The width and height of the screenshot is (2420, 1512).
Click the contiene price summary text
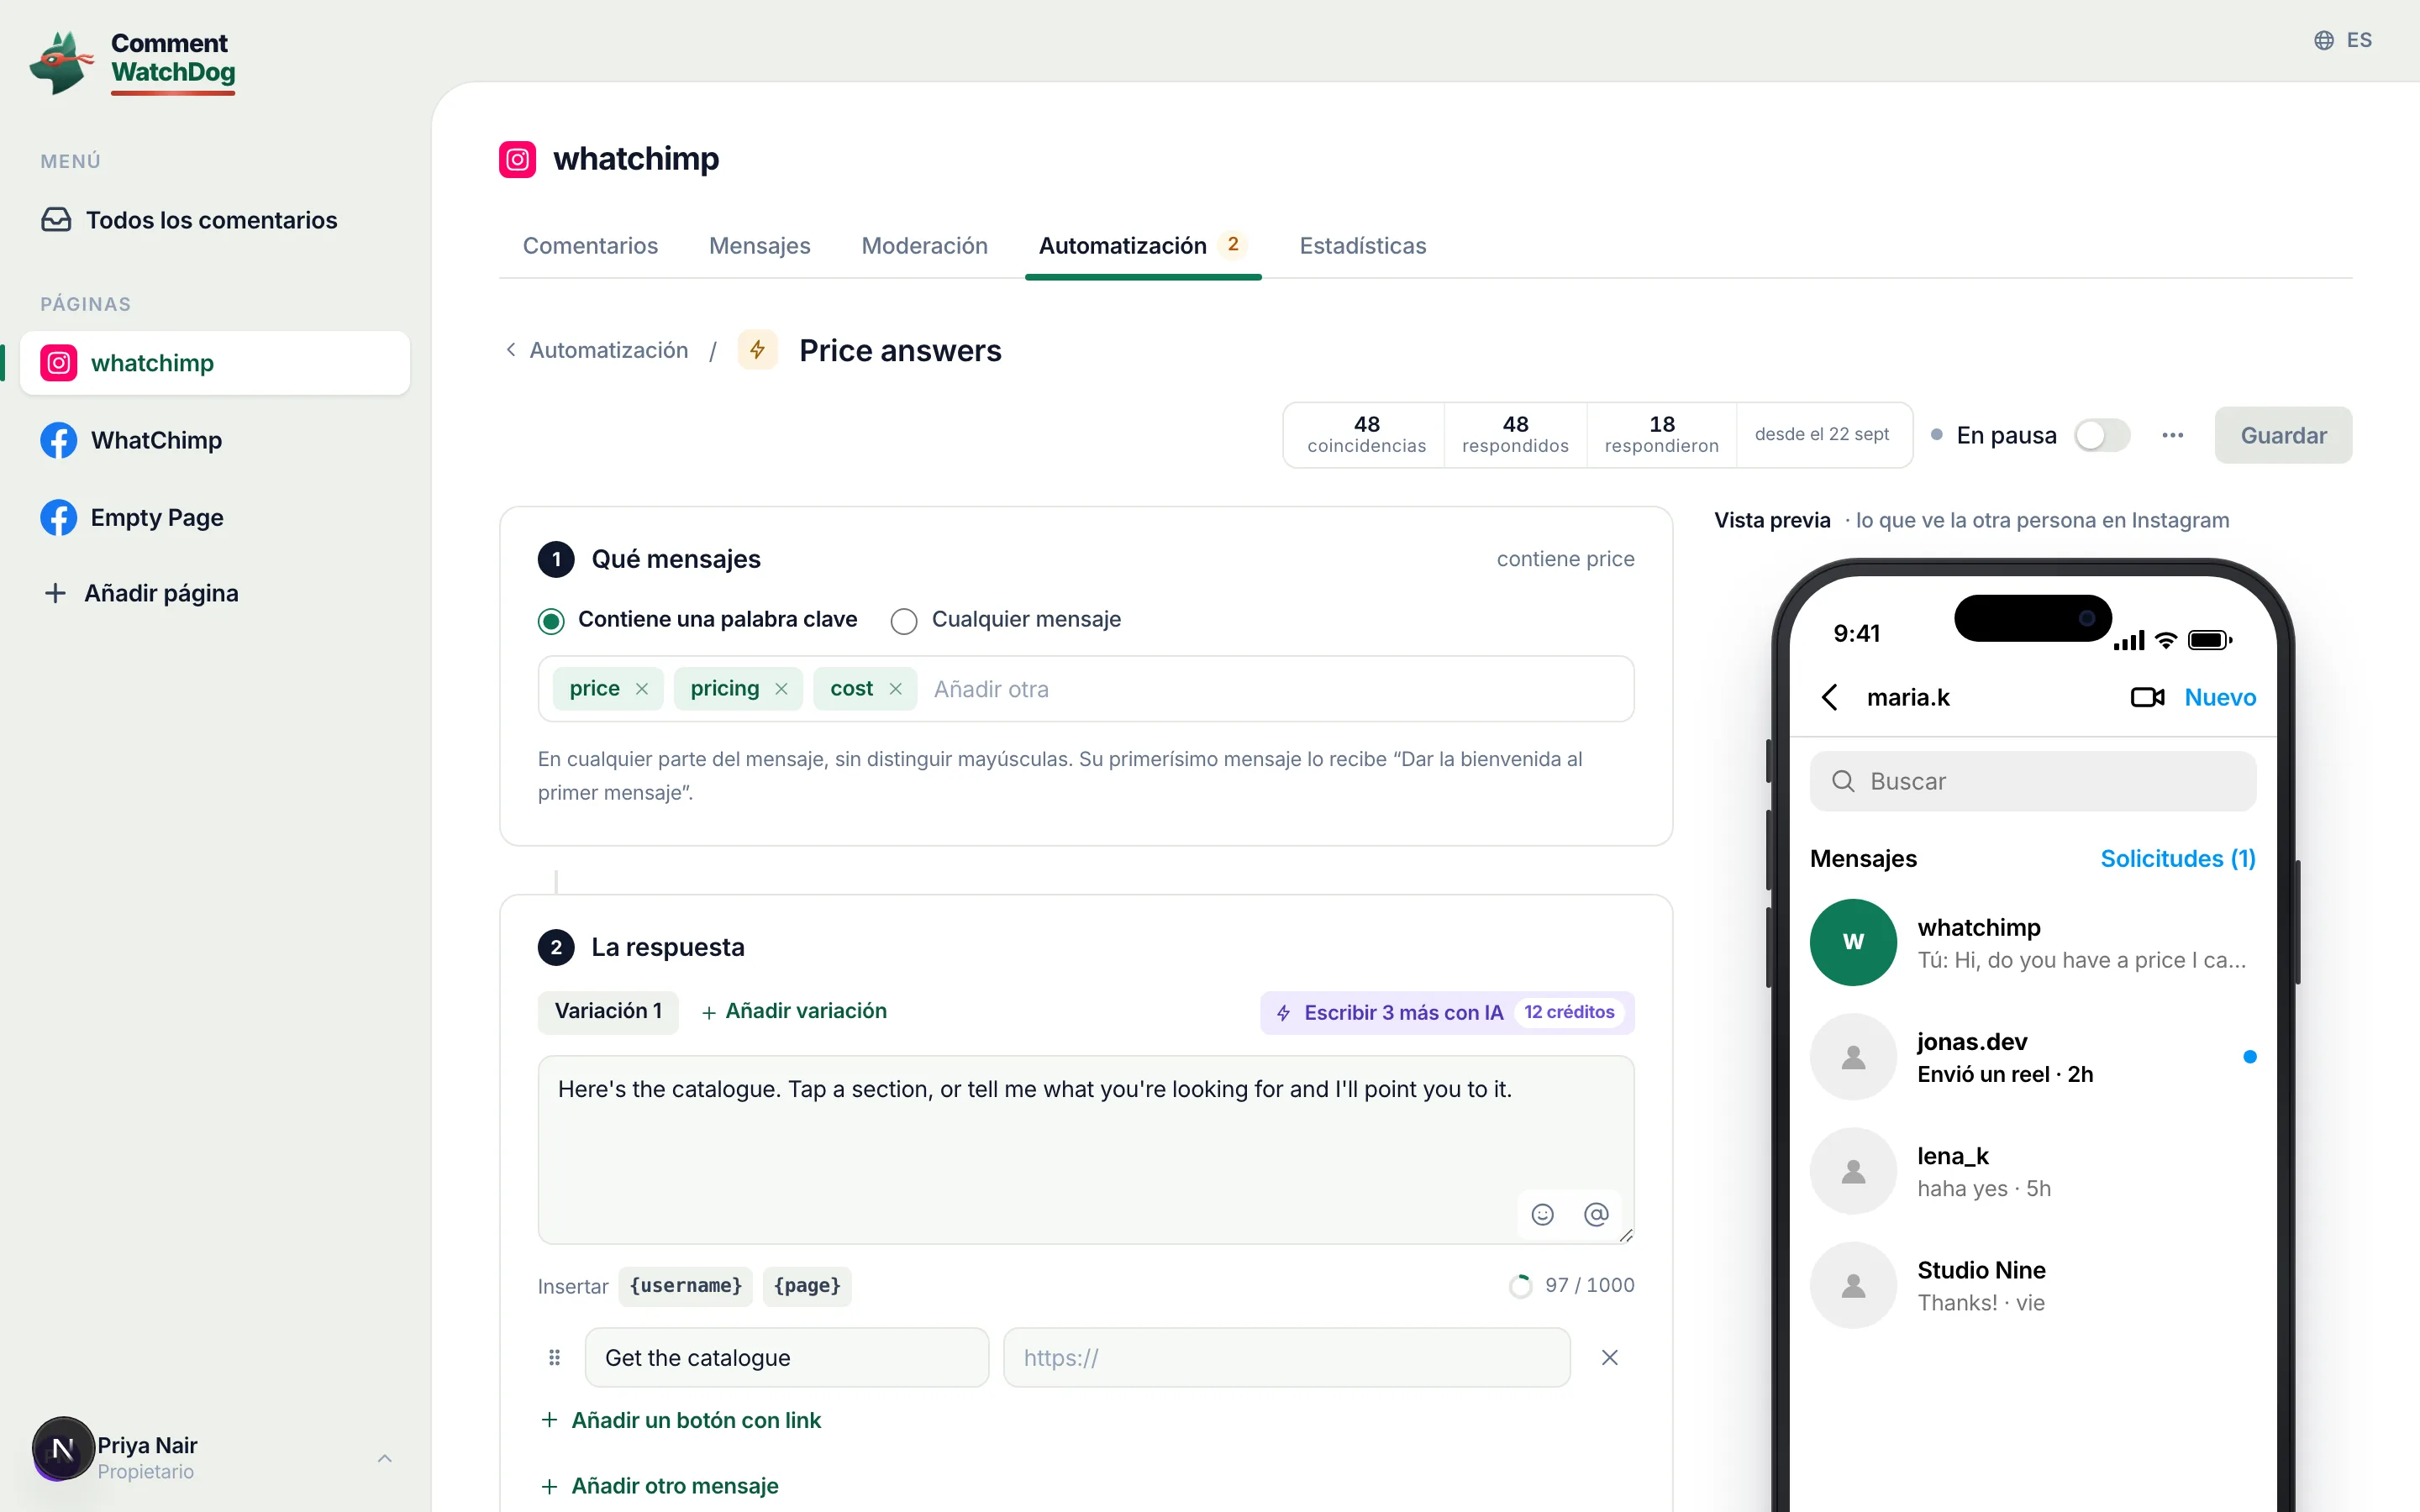pyautogui.click(x=1565, y=559)
